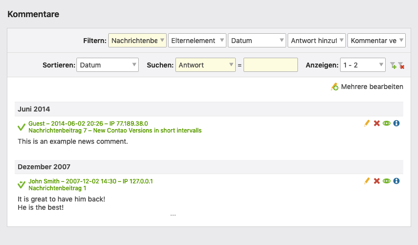Edit the John Smith comment with pencil icon
418x245 pixels.
367,181
